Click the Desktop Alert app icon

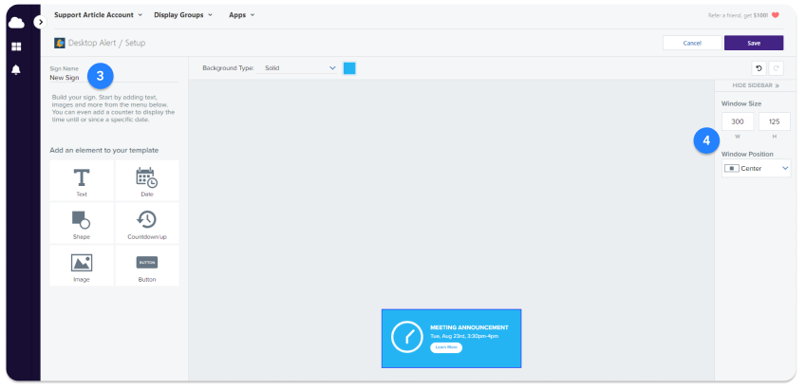(60, 43)
